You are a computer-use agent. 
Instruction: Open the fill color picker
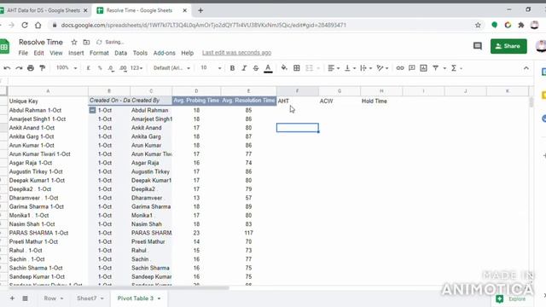[284, 68]
